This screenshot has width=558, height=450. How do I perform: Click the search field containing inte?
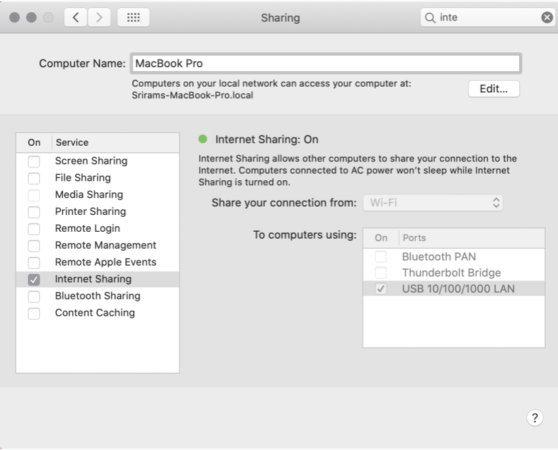click(x=488, y=18)
